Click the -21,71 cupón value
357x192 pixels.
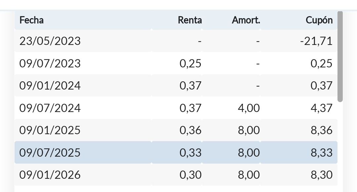pyautogui.click(x=316, y=41)
